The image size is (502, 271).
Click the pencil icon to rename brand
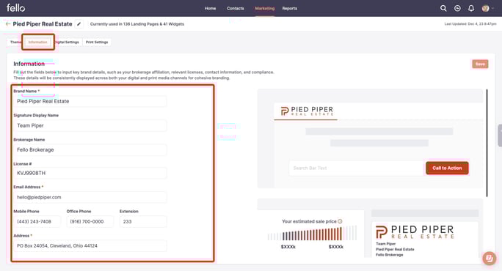coord(79,24)
